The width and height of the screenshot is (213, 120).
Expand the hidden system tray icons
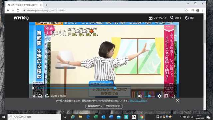180,117
